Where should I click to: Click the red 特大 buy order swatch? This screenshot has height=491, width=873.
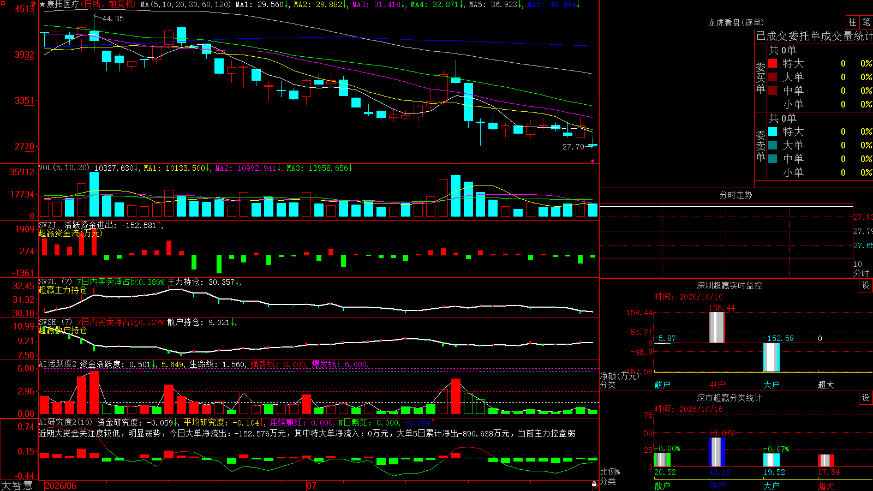[x=773, y=63]
